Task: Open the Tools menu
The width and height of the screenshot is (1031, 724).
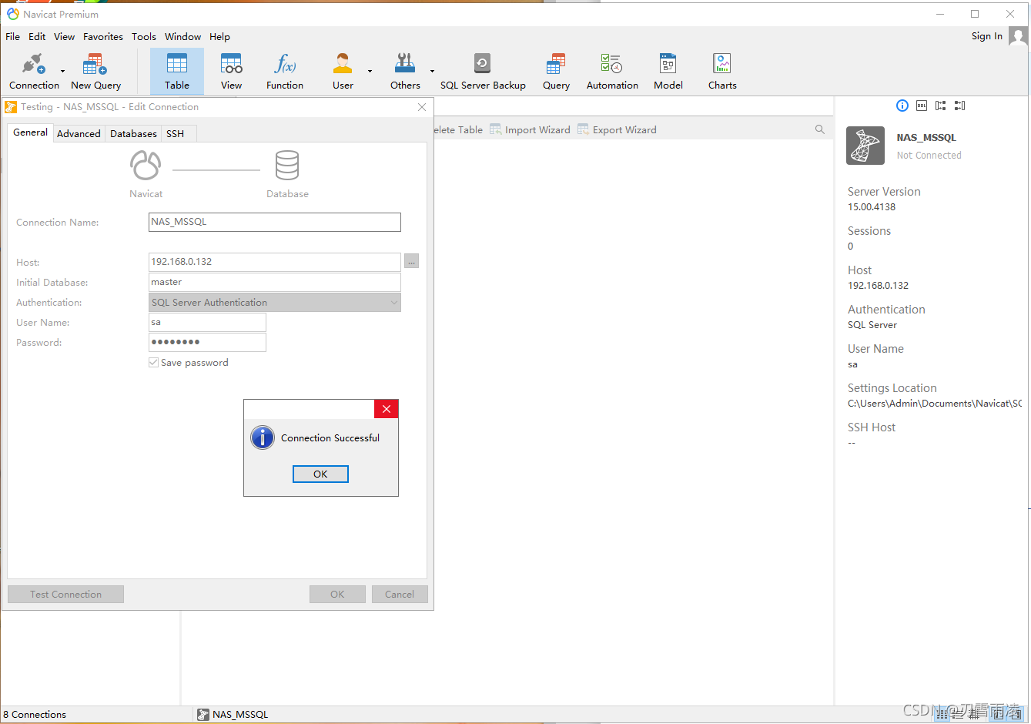Action: (x=144, y=36)
